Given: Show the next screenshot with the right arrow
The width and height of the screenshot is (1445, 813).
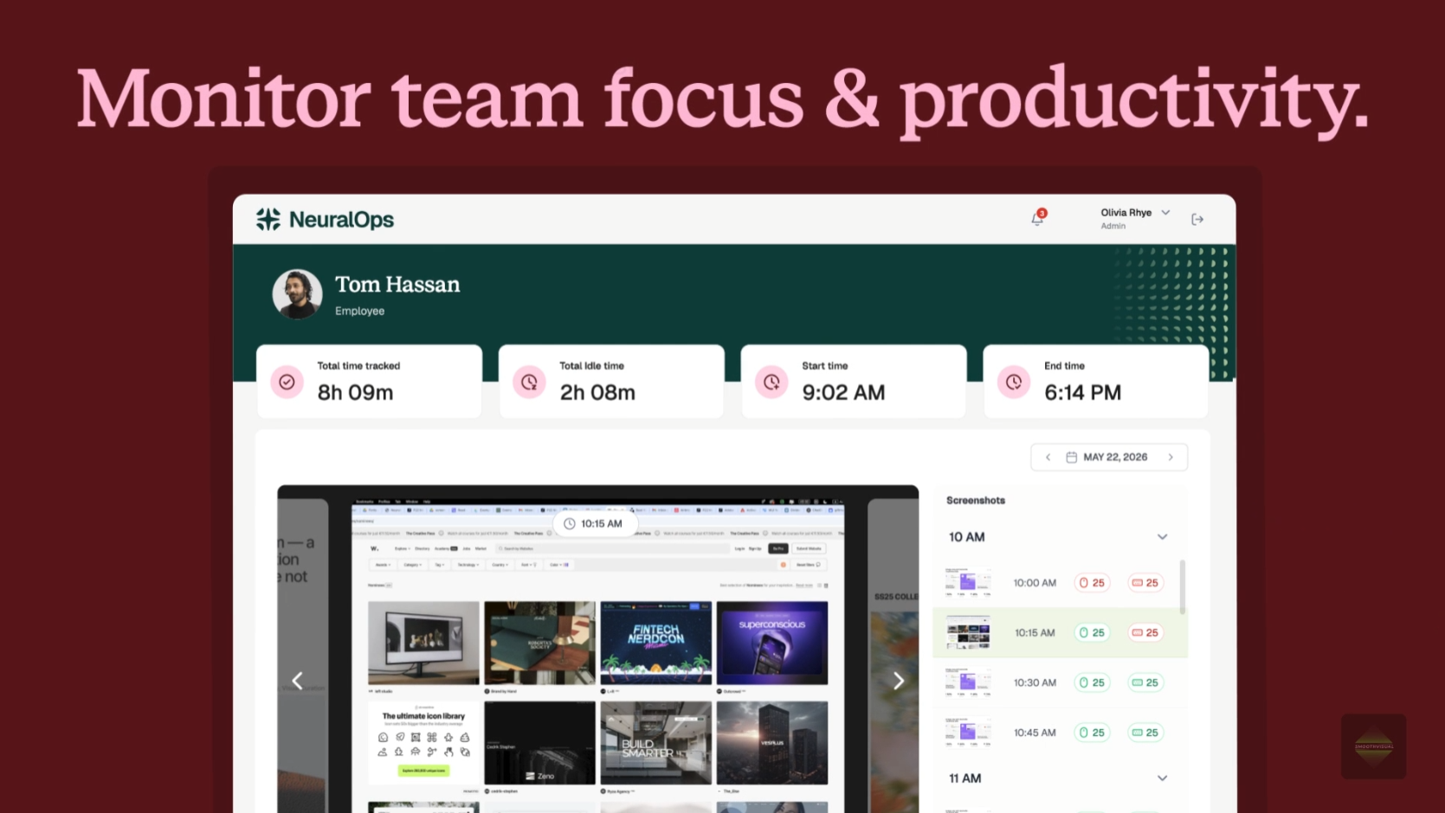Looking at the screenshot, I should (x=899, y=682).
